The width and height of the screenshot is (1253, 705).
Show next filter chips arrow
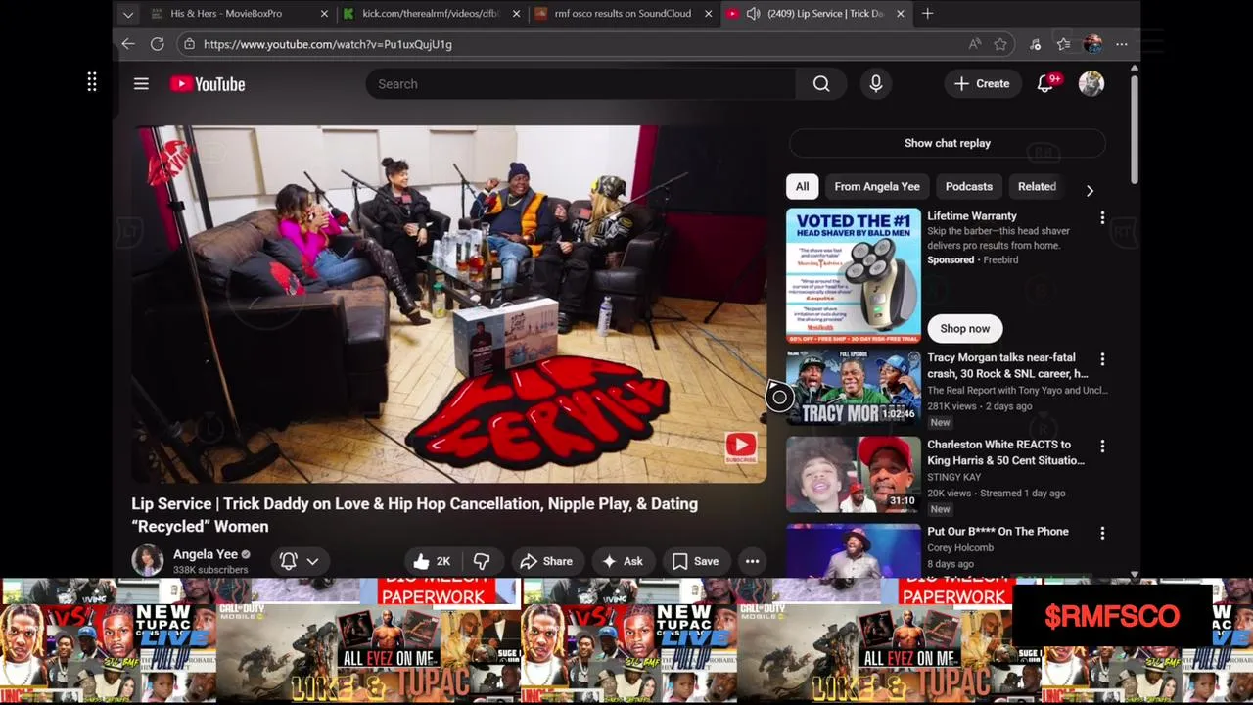click(1090, 190)
